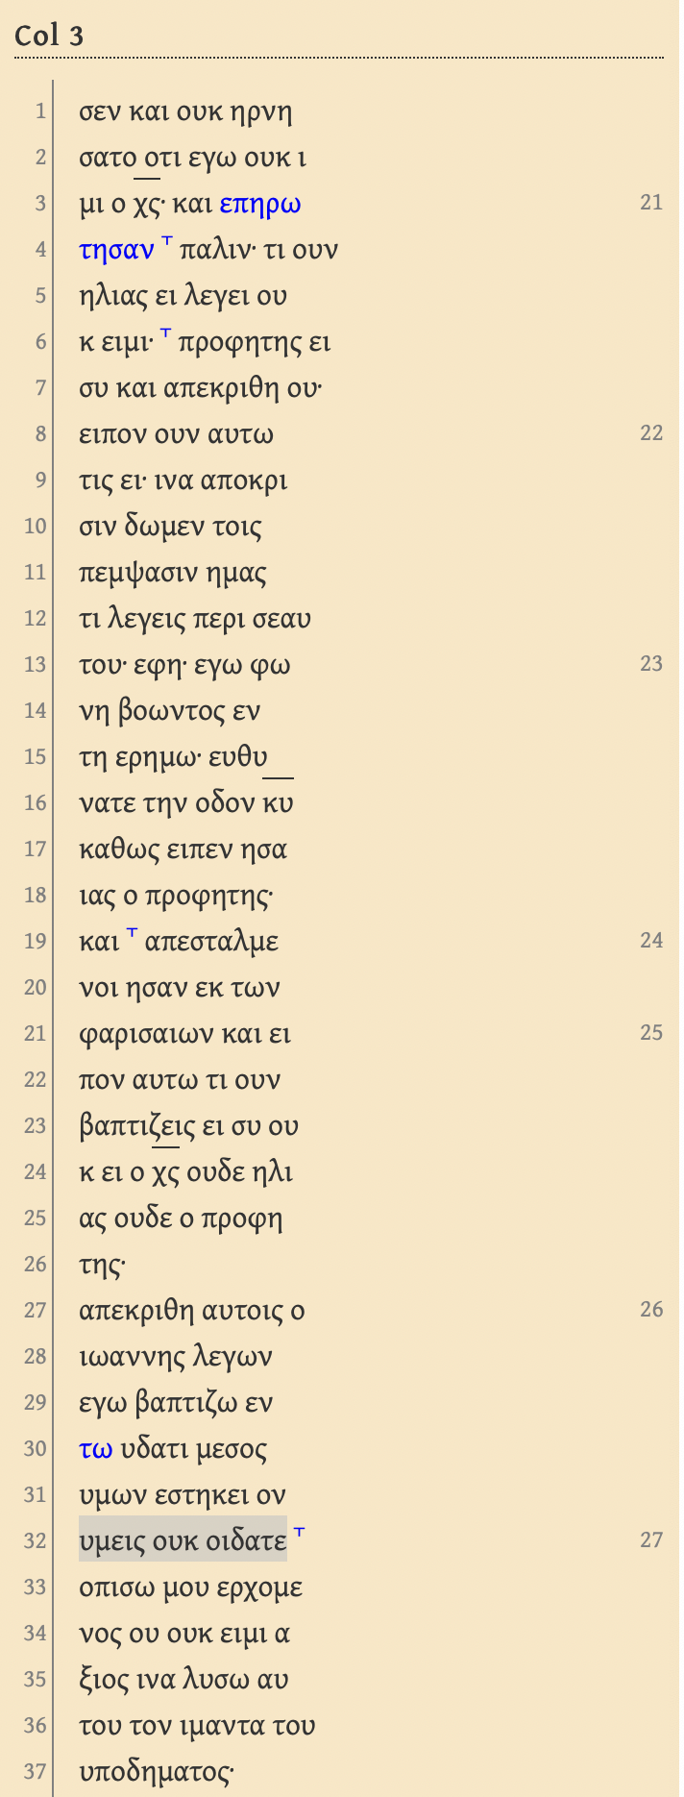The height and width of the screenshot is (1797, 684).
Task: Click verse number 21 in the margin
Action: [651, 202]
